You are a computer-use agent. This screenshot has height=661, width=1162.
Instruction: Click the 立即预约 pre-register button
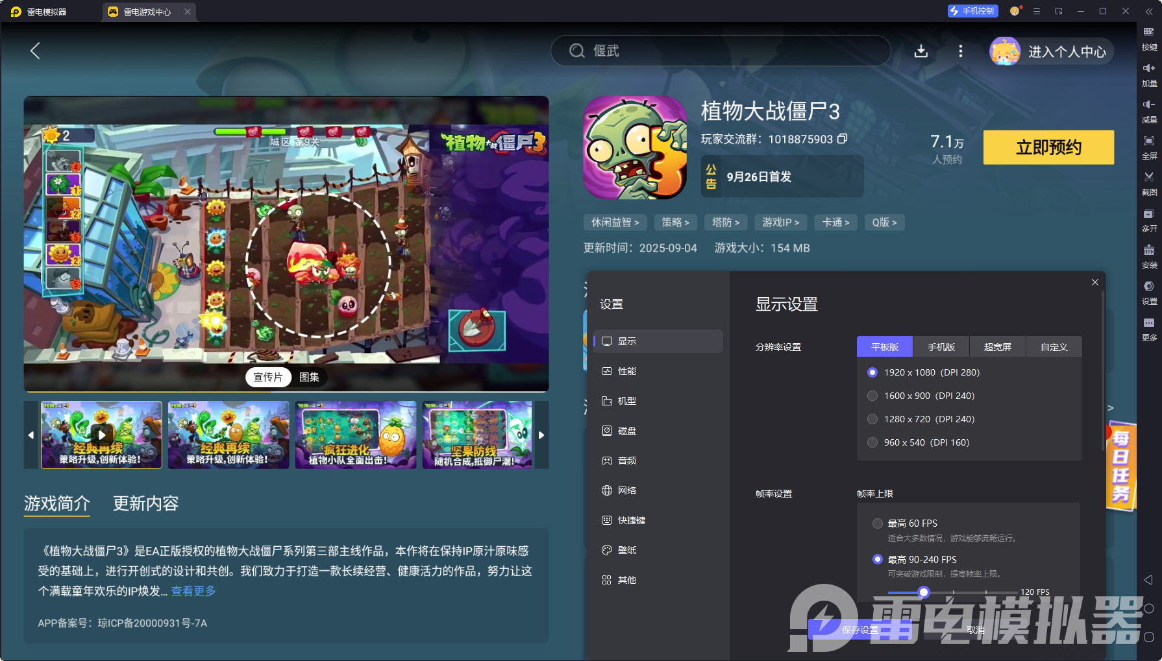pos(1048,147)
